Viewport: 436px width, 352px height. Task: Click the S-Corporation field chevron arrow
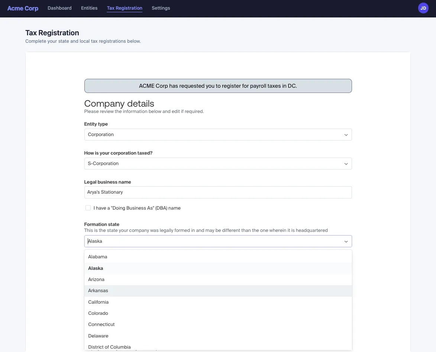pos(346,164)
